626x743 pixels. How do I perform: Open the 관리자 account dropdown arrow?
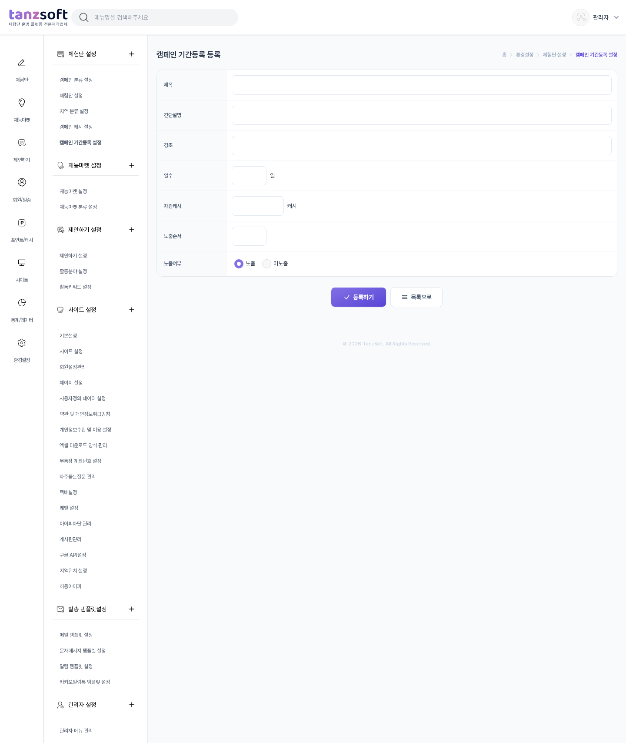[x=616, y=17]
